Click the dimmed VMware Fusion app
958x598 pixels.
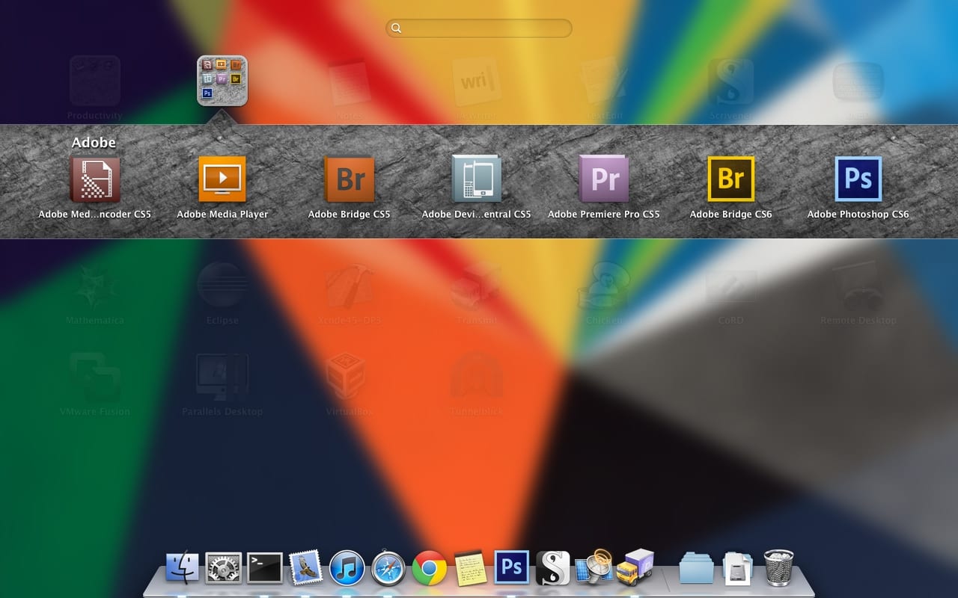(95, 377)
